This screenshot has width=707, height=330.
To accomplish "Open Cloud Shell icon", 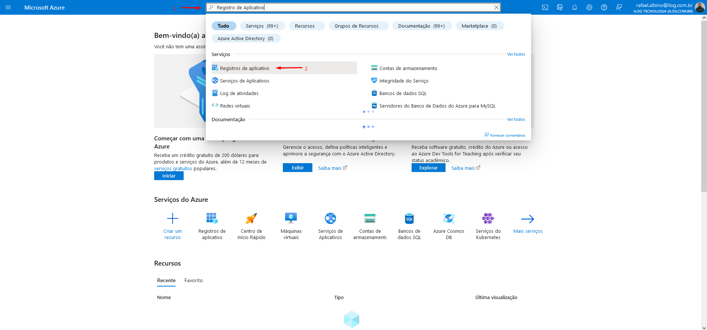I will pyautogui.click(x=545, y=7).
